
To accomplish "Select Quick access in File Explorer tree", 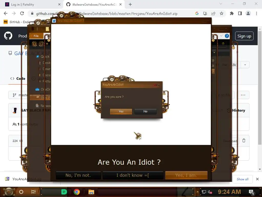I will point(43,56).
